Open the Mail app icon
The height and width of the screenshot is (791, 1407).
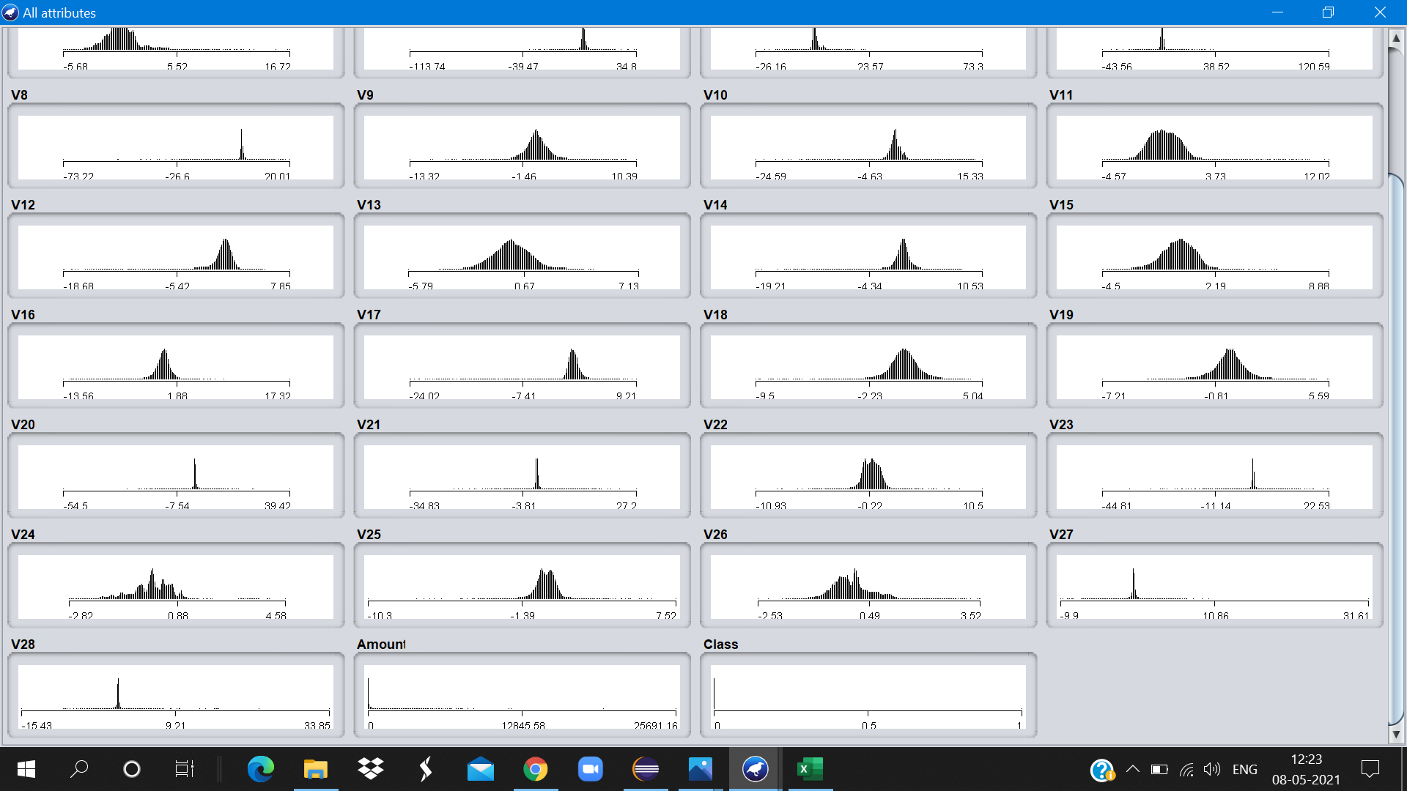coord(481,769)
